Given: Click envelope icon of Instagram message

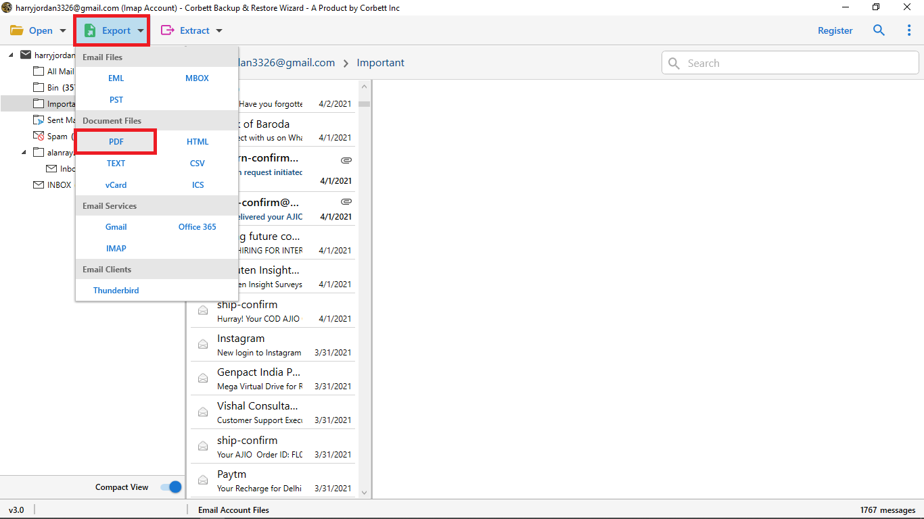Looking at the screenshot, I should tap(202, 344).
